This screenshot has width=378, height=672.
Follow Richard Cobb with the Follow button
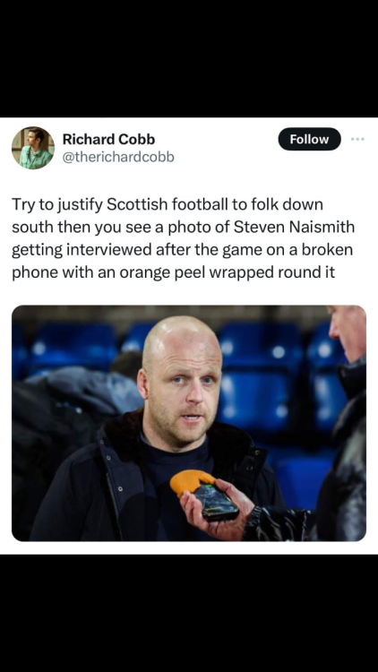click(309, 139)
